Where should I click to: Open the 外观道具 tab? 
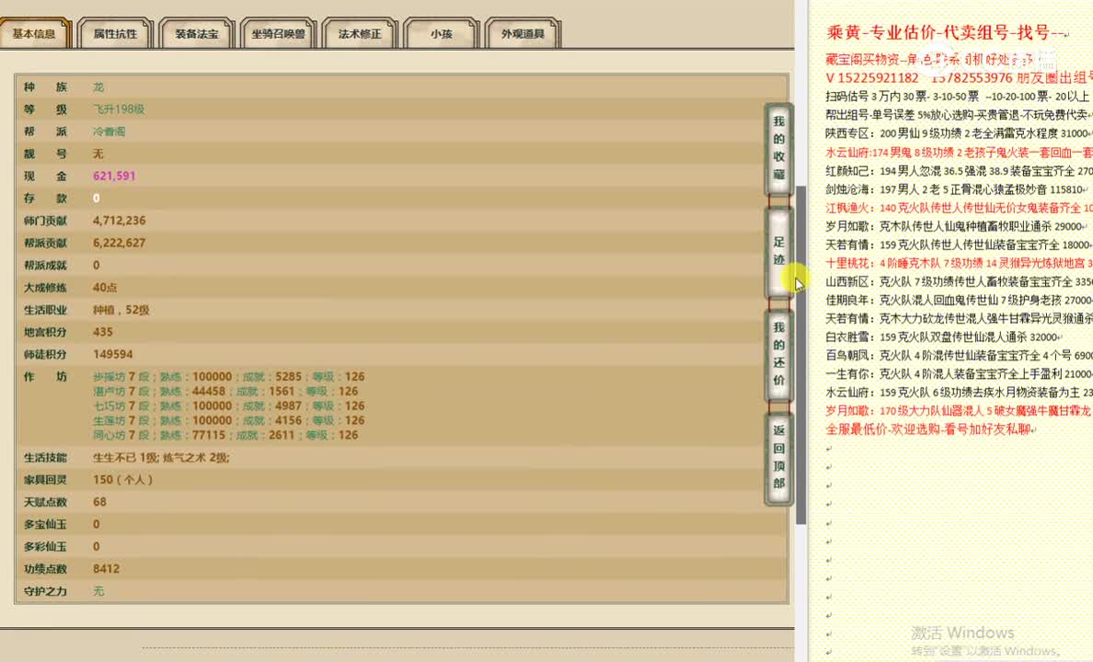click(x=523, y=33)
